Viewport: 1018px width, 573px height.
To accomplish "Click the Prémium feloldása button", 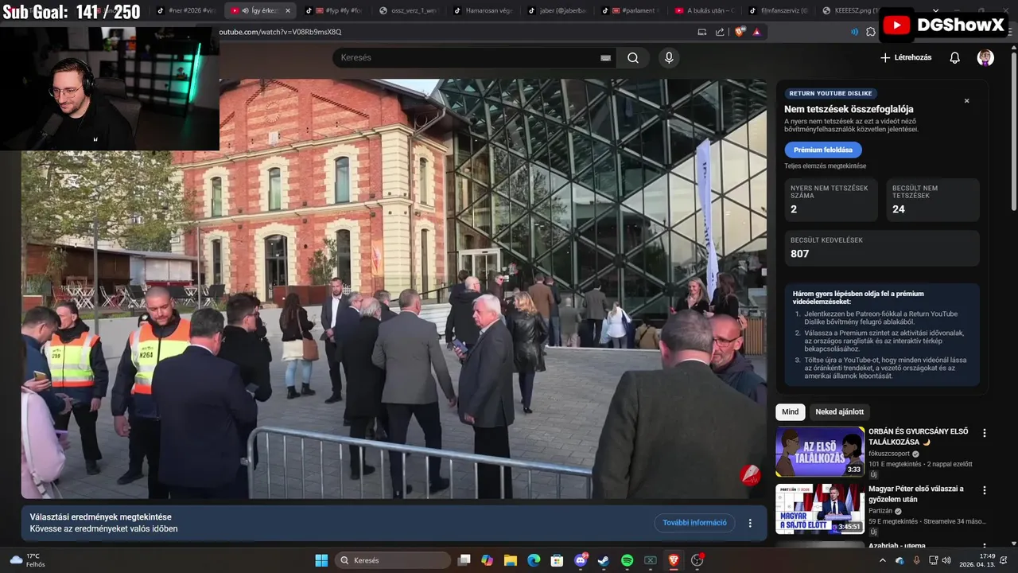I will (823, 150).
